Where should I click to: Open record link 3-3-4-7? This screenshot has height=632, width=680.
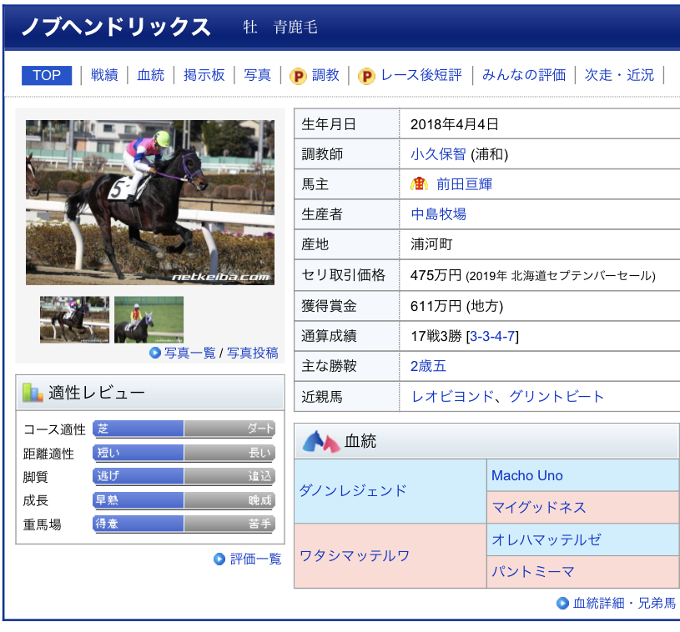pyautogui.click(x=492, y=336)
